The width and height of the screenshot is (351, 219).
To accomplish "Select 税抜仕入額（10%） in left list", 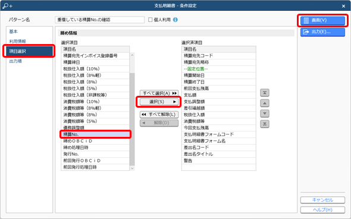I will point(95,69).
